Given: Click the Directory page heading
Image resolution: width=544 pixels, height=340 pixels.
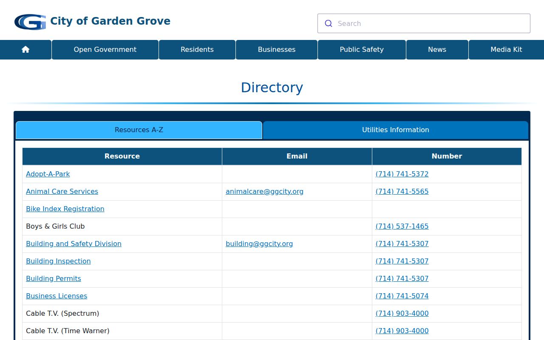Looking at the screenshot, I should 272,88.
